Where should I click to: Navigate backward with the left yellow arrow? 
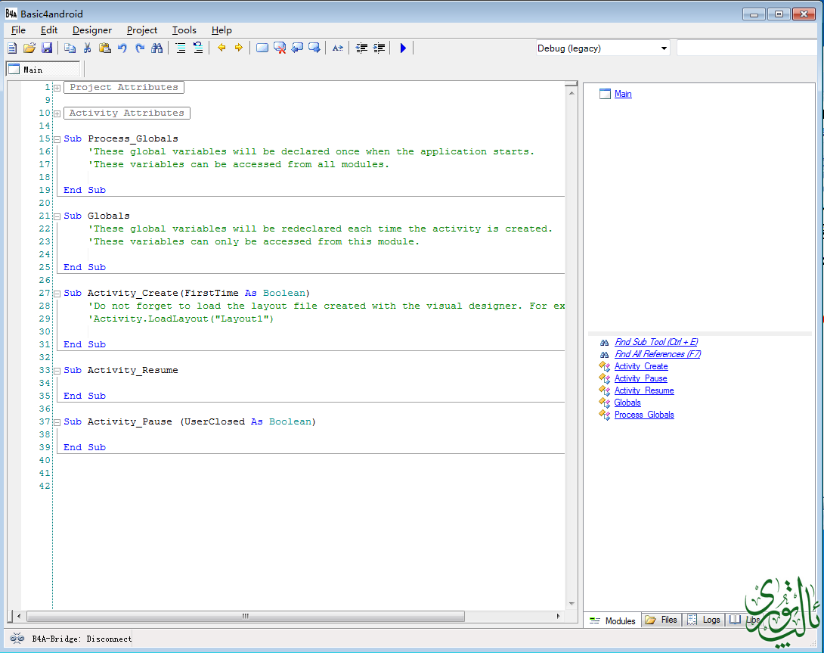pos(221,48)
